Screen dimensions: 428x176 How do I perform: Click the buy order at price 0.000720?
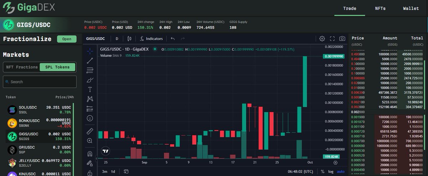click(387, 131)
